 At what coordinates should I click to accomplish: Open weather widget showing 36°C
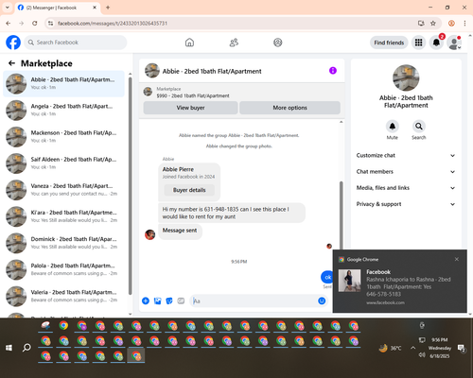[x=391, y=348]
